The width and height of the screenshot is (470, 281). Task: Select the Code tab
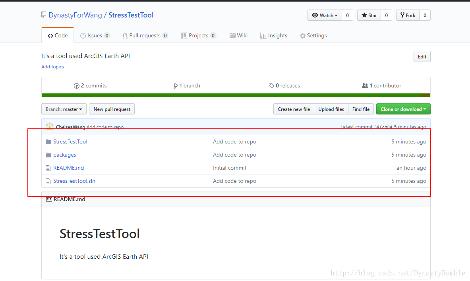coord(58,35)
